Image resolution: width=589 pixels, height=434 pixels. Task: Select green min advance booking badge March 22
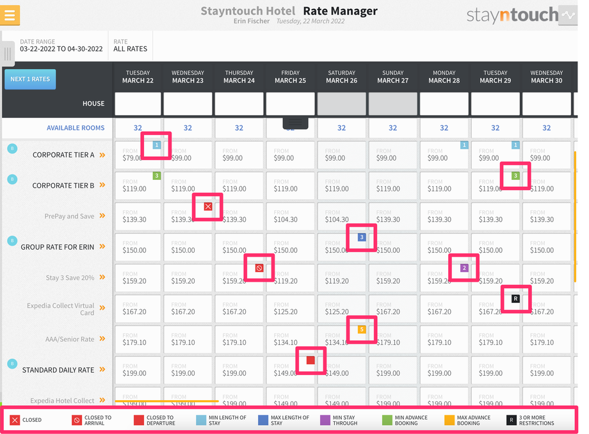(x=157, y=175)
